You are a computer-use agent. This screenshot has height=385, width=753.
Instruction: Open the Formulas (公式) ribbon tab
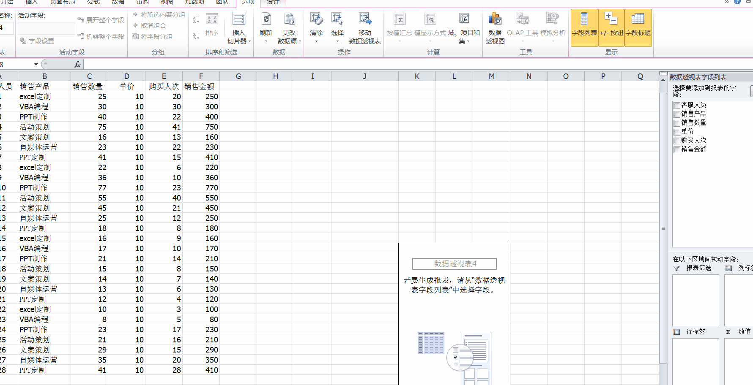[93, 3]
